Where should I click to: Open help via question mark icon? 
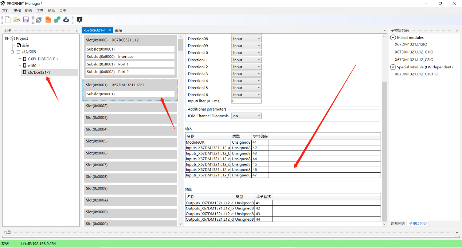pos(79,20)
